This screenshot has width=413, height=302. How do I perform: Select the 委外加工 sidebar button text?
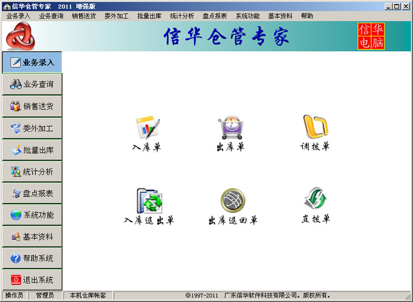click(x=38, y=128)
